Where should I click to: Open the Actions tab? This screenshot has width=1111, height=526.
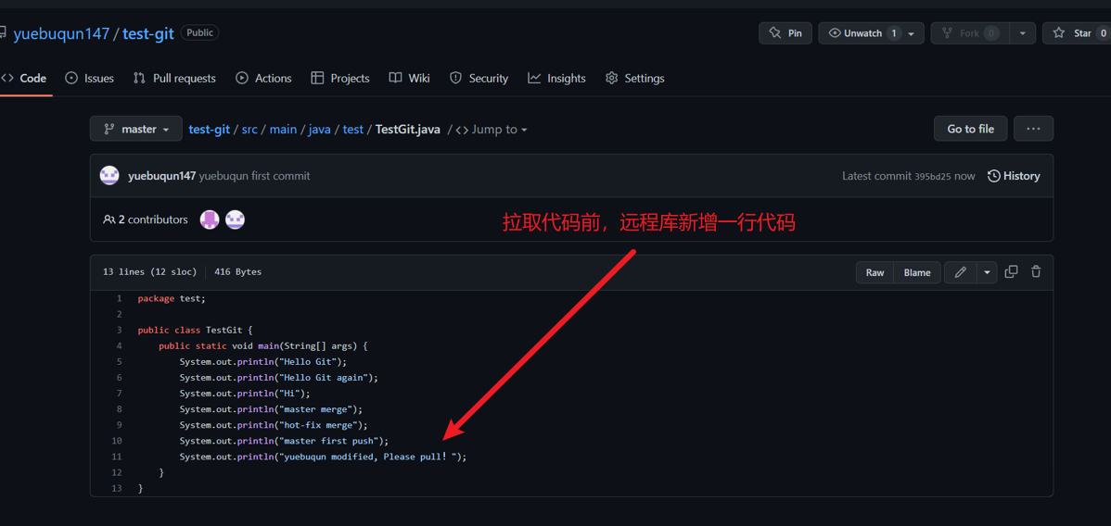click(x=263, y=79)
